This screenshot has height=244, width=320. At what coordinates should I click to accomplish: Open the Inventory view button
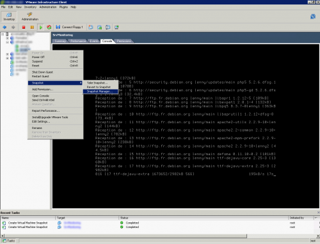[9, 17]
